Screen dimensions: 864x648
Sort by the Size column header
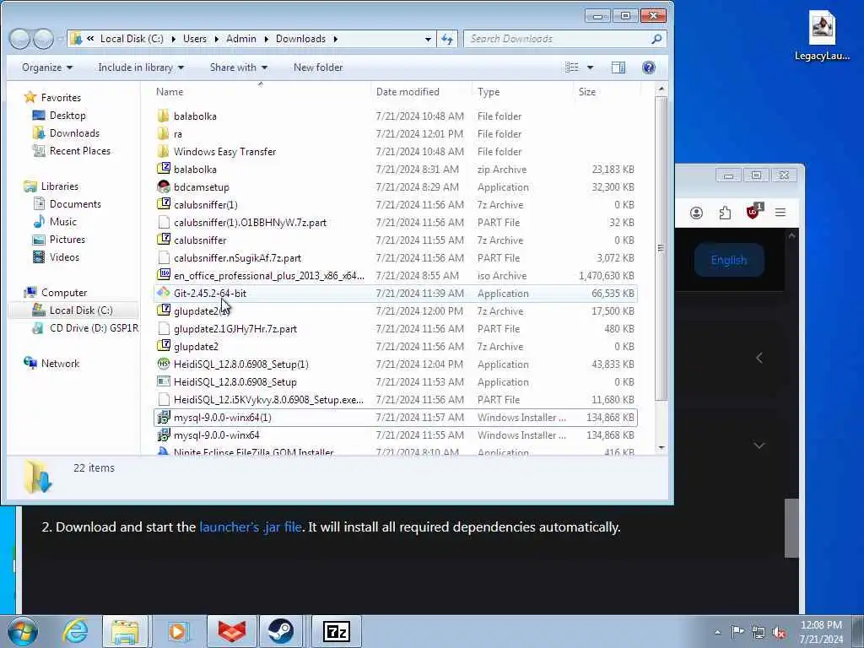click(x=587, y=91)
